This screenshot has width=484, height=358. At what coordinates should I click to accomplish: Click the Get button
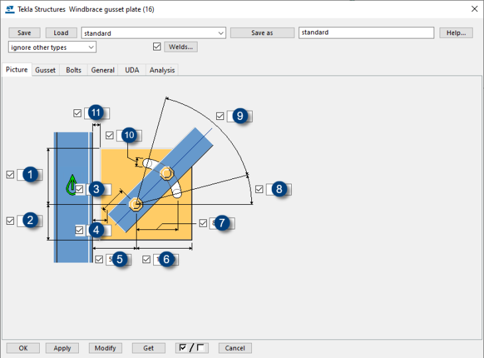[149, 348]
